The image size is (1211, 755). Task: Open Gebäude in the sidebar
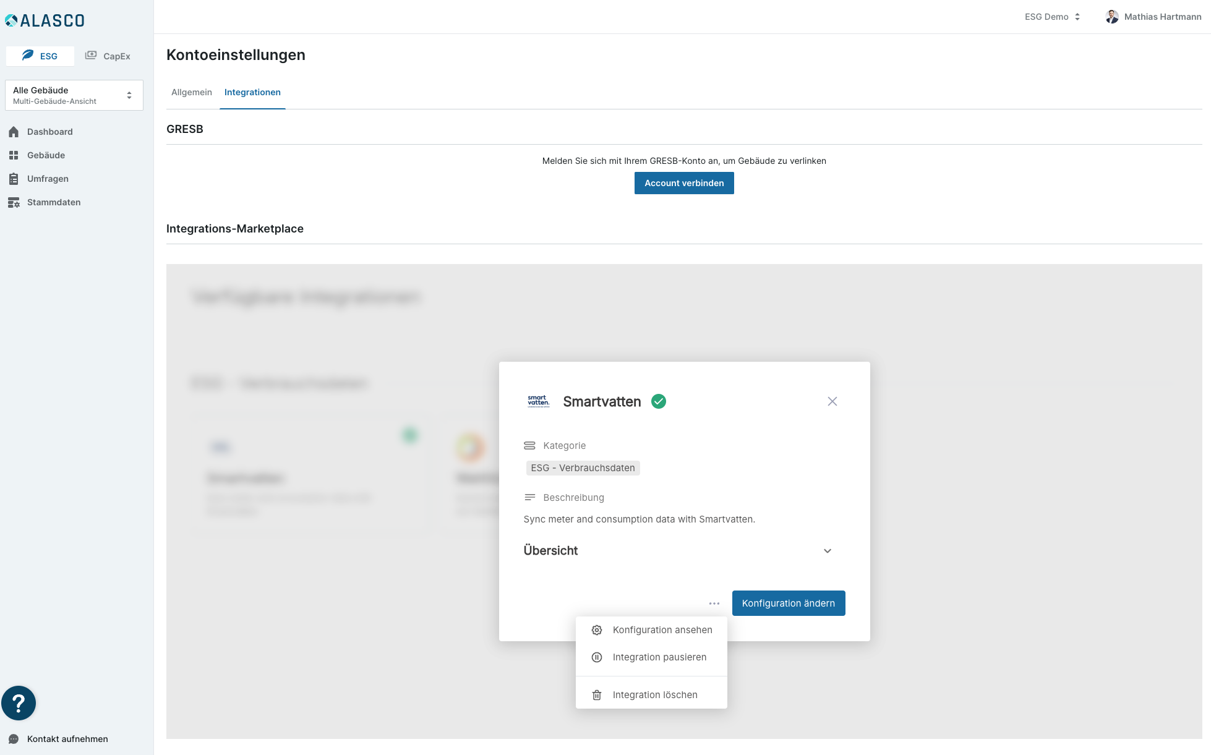point(46,155)
